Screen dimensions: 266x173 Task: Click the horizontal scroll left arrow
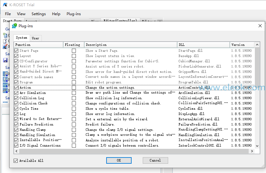(16, 151)
